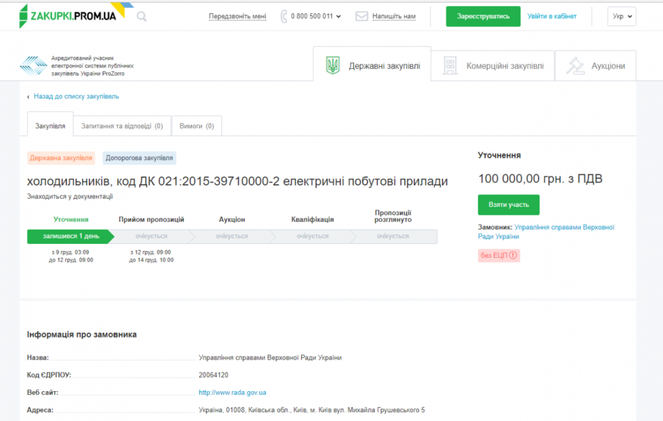Screen dimensions: 663x421
Task: Open search with magnifier icon
Action: coord(141,17)
